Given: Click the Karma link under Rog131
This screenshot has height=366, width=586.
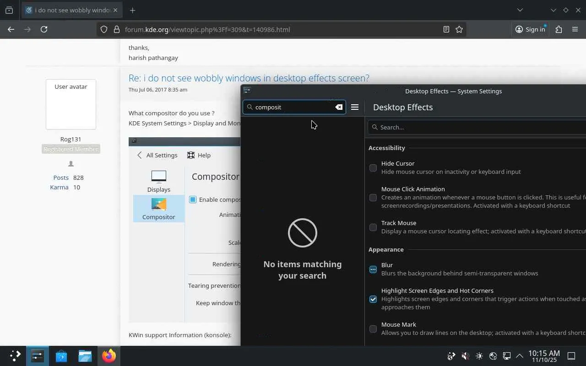Looking at the screenshot, I should (59, 187).
